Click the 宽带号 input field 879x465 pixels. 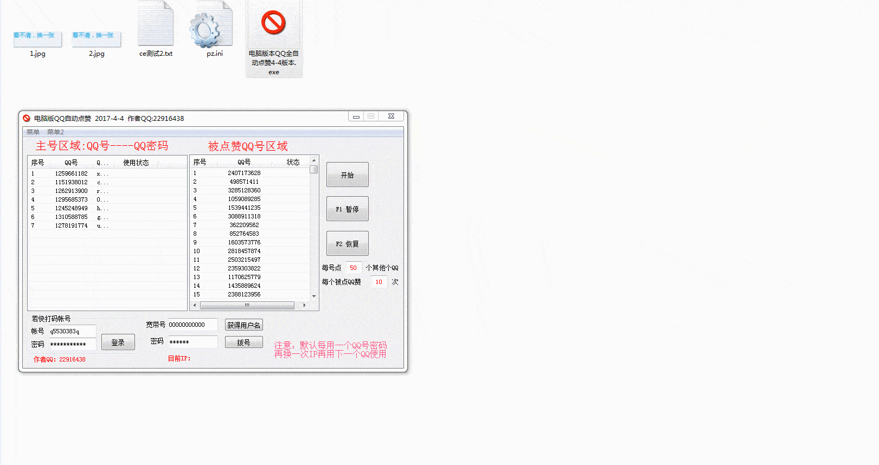(x=193, y=325)
